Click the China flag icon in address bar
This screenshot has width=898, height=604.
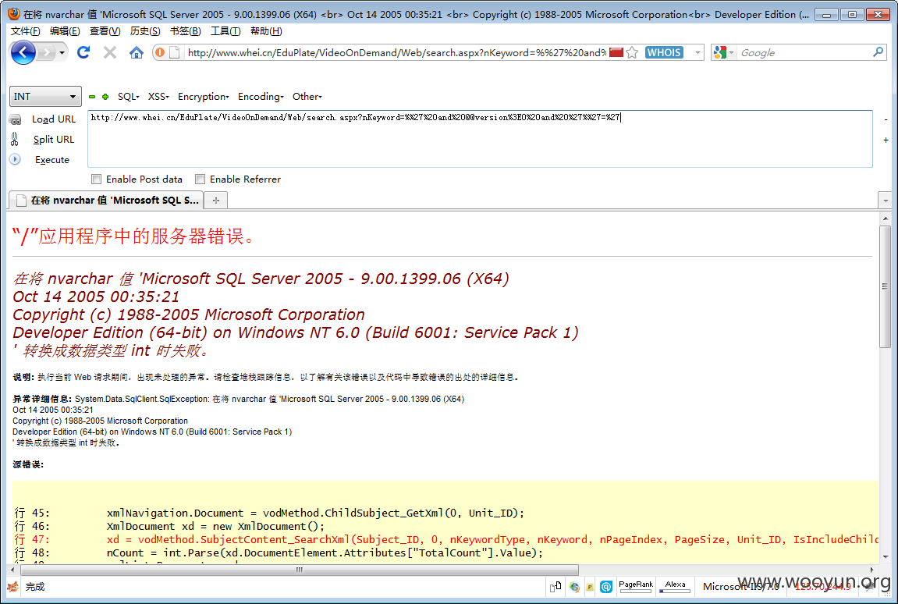[616, 53]
